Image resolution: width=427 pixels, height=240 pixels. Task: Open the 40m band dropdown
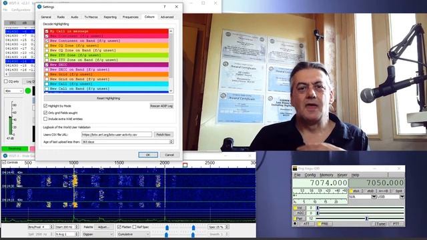click(13, 91)
